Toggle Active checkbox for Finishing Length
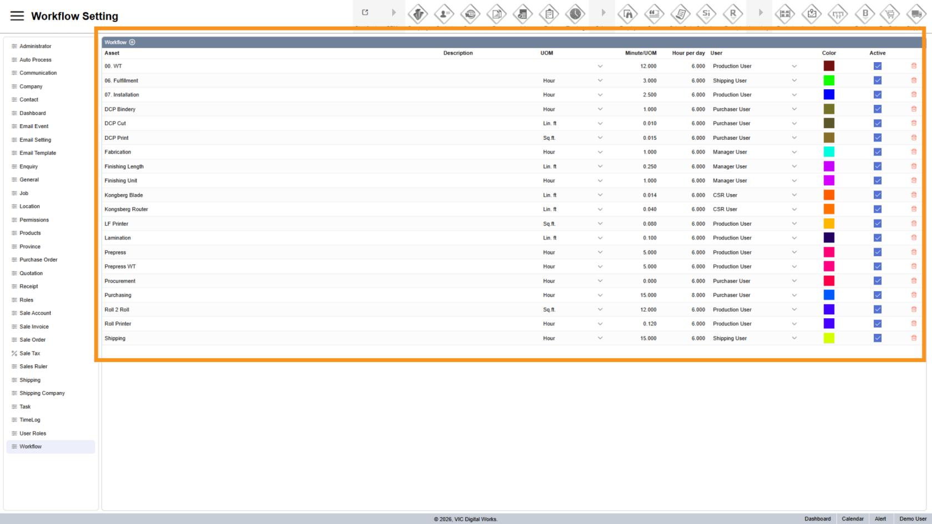 click(x=878, y=166)
